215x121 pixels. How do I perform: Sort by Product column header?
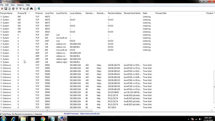coord(210,13)
